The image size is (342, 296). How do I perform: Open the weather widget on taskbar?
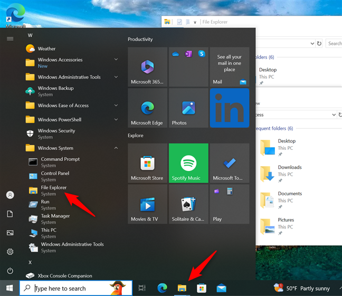(302, 288)
